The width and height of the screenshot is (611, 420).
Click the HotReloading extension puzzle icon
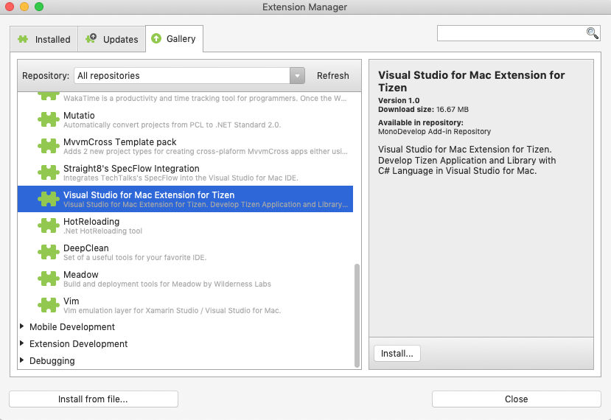tap(49, 225)
